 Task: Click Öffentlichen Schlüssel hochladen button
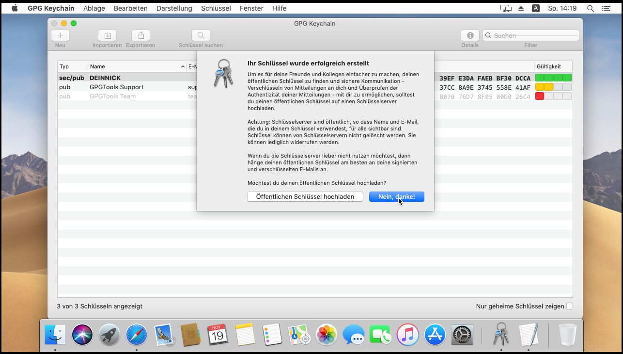tap(305, 196)
